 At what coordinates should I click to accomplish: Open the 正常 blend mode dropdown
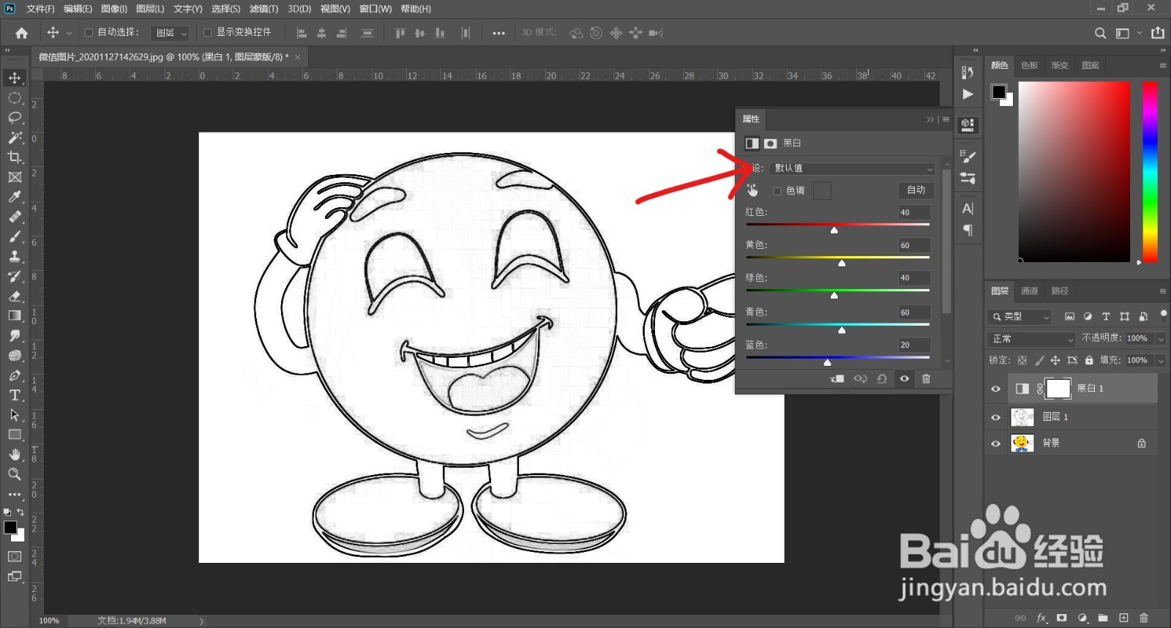tap(1032, 339)
